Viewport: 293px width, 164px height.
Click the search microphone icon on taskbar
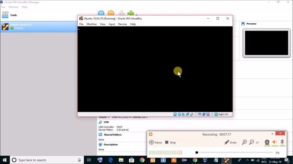click(x=79, y=160)
